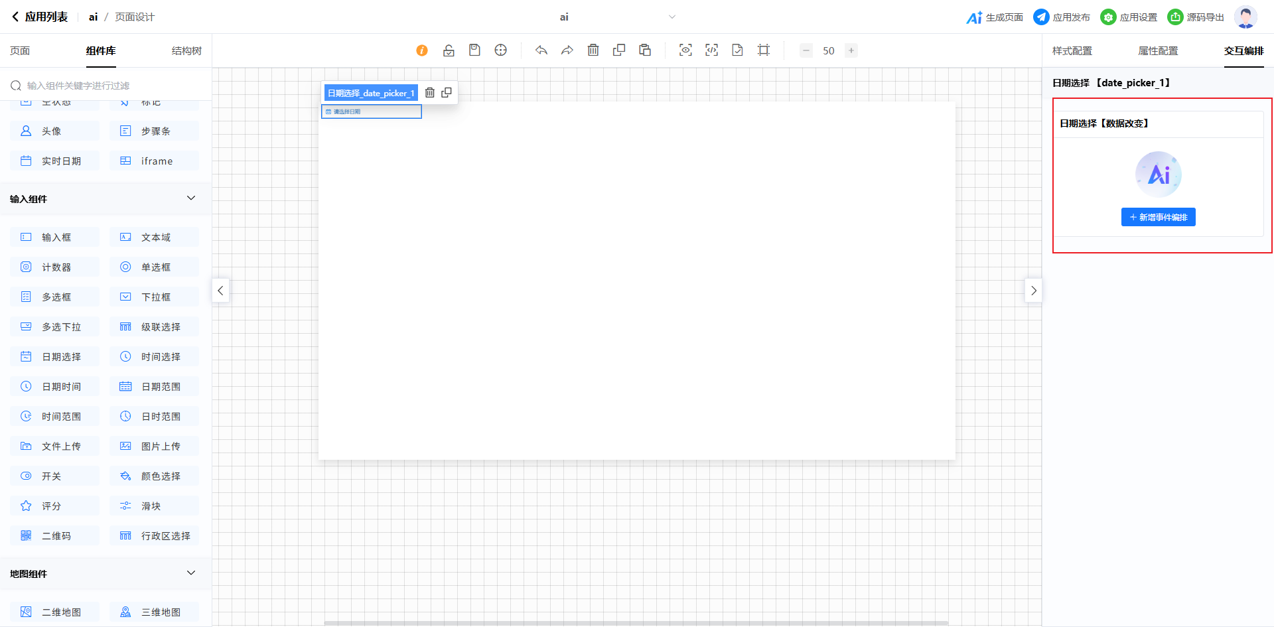
Task: Collapse the 地图组件 section
Action: [x=191, y=573]
